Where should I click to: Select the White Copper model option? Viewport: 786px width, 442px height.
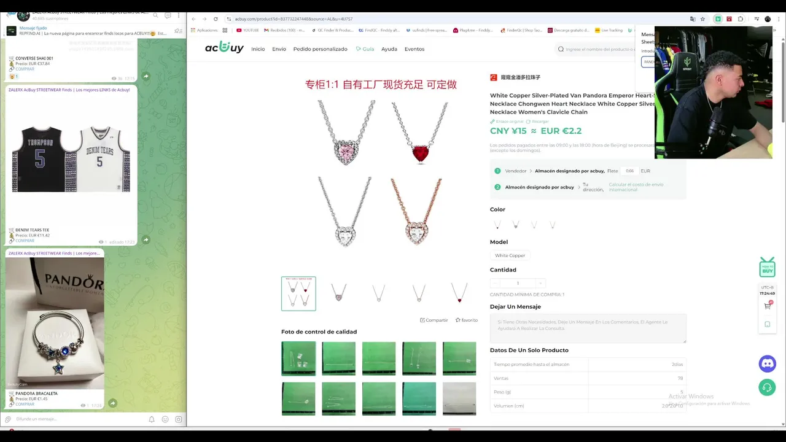coord(510,255)
